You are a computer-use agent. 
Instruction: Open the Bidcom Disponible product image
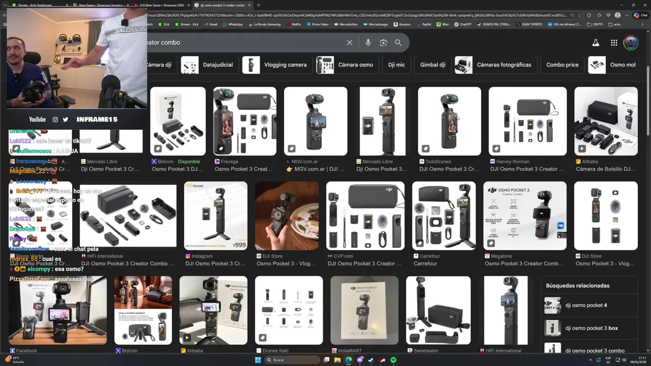tap(178, 121)
